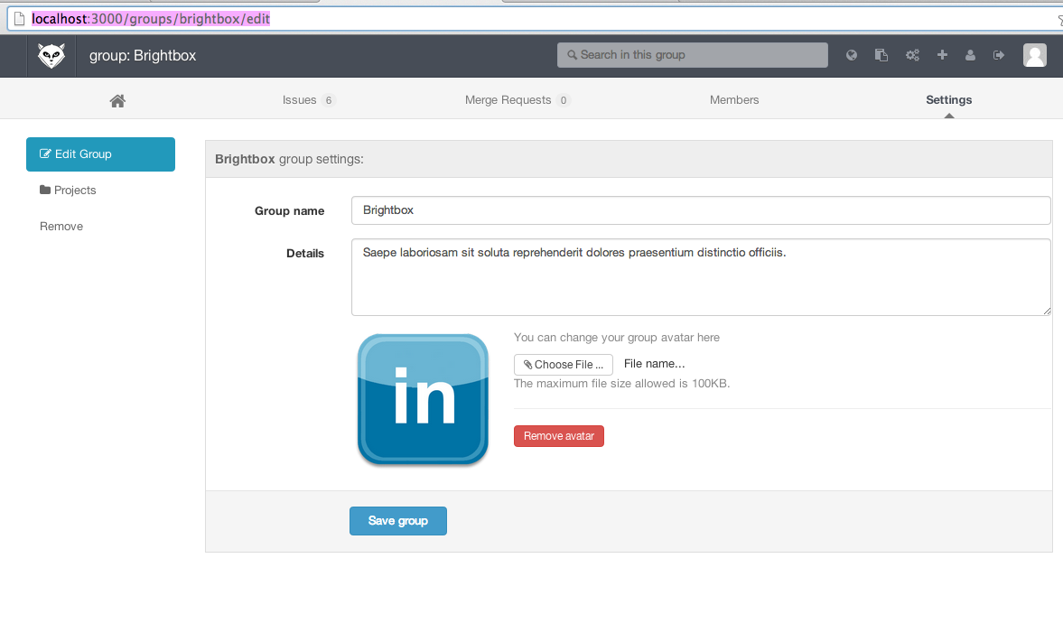Viewport: 1063px width, 642px height.
Task: Click the GitLab fox logo
Action: point(51,56)
